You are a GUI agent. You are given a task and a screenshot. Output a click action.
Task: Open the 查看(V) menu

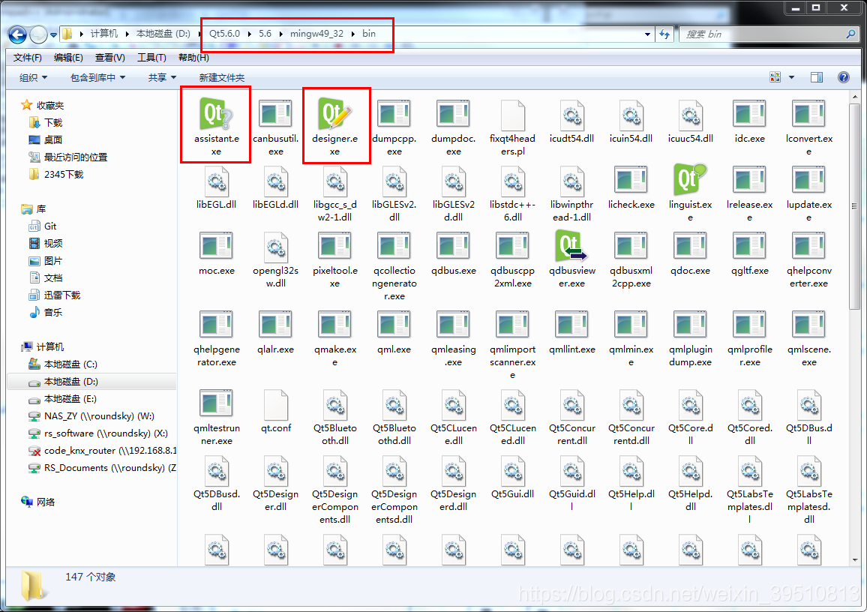[110, 58]
